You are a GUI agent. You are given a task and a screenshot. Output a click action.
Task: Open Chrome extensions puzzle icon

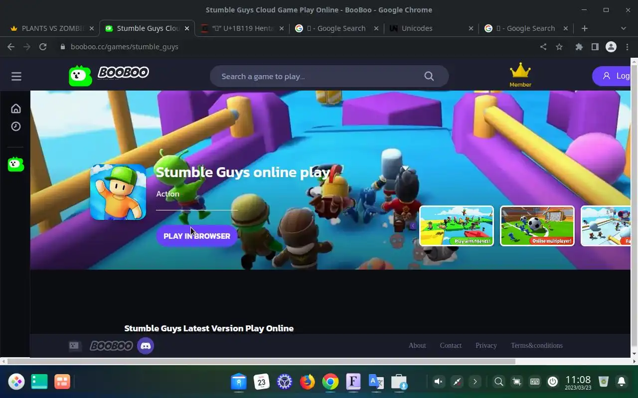[x=579, y=47]
